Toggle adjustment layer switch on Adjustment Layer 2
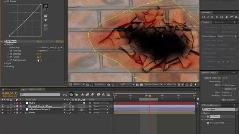 tap(81, 109)
